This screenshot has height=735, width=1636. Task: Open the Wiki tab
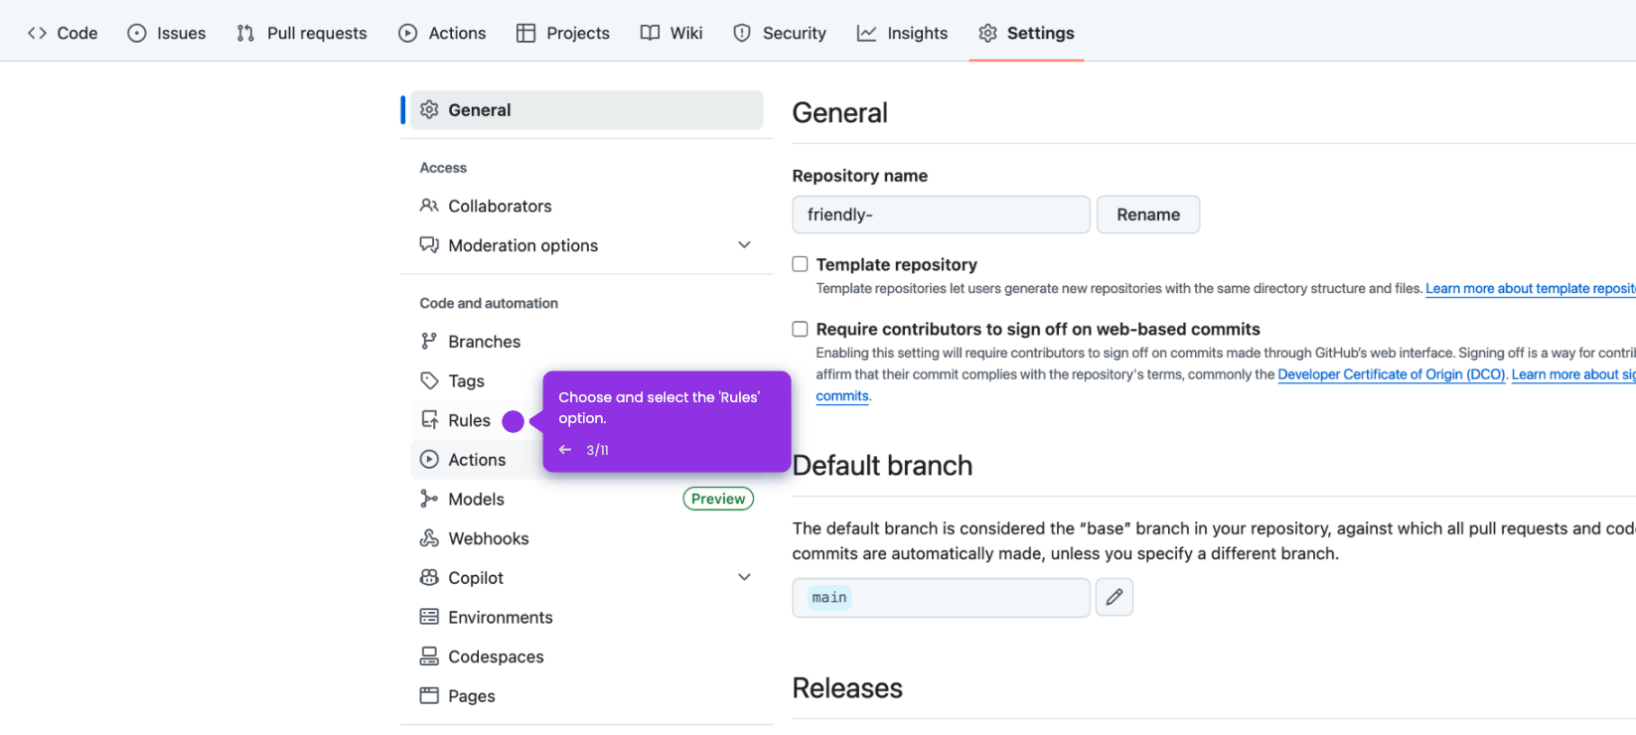pos(671,33)
